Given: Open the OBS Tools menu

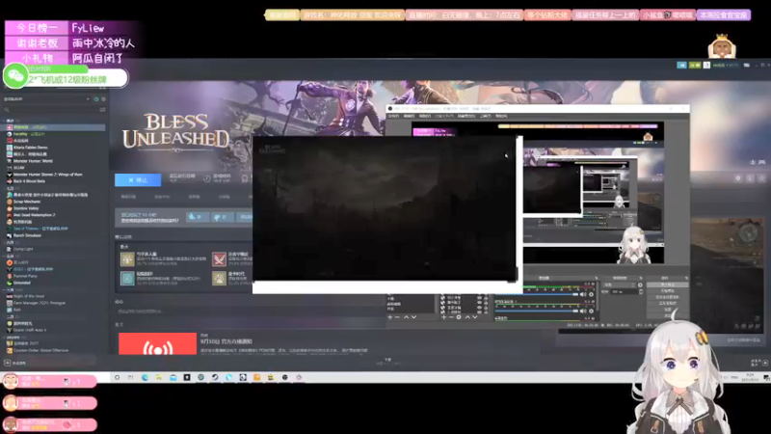Looking at the screenshot, I should pos(486,116).
